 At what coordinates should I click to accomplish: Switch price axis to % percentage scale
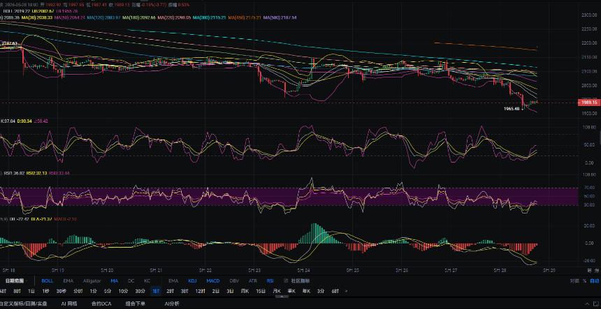coord(584,280)
